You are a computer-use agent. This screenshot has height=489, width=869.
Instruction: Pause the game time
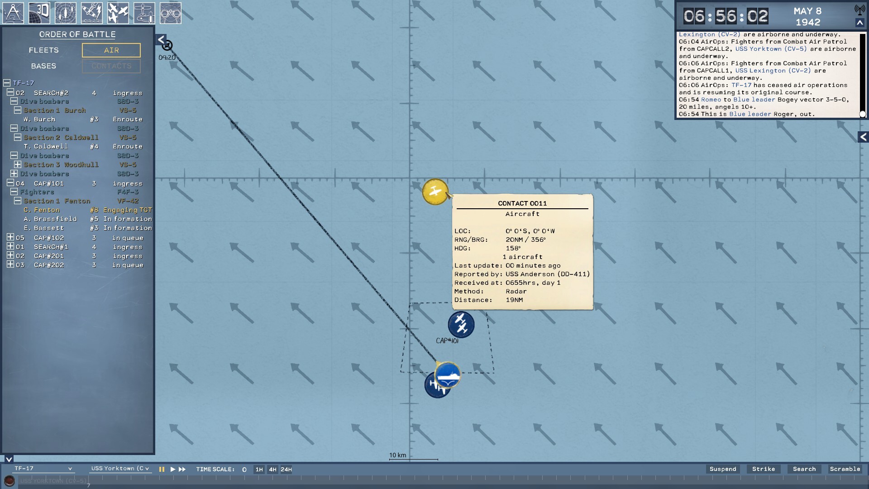coord(162,470)
